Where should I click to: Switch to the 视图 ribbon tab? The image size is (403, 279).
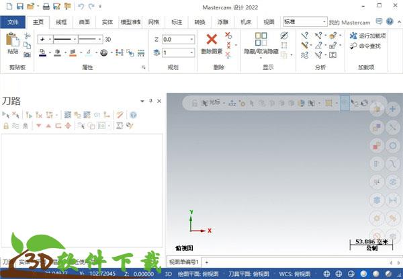[269, 22]
